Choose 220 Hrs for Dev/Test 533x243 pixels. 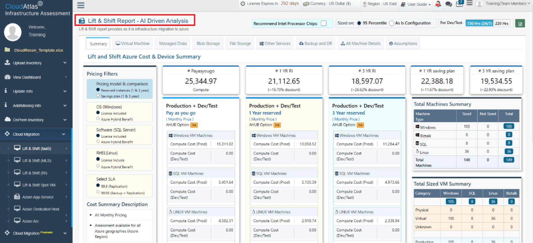click(502, 23)
